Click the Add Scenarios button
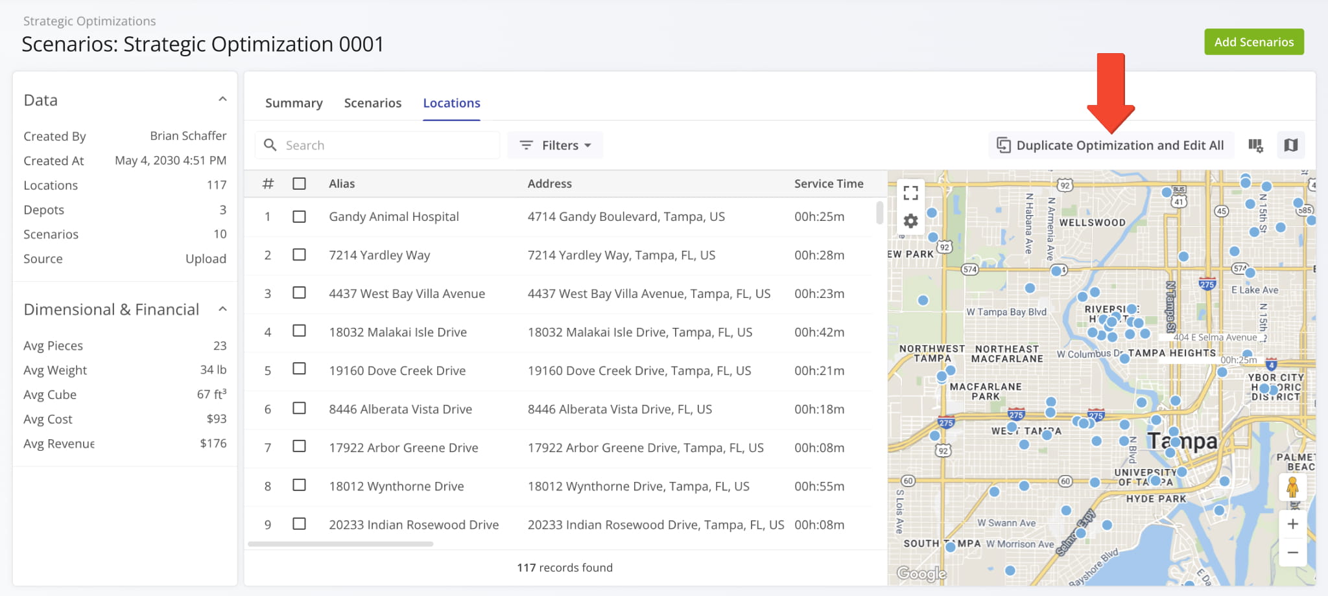 pos(1253,42)
